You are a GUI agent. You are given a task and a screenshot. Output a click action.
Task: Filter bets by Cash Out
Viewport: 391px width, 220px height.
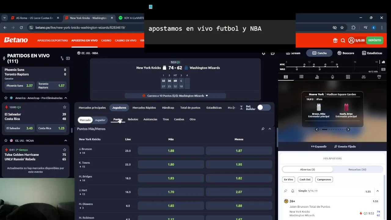point(305,180)
